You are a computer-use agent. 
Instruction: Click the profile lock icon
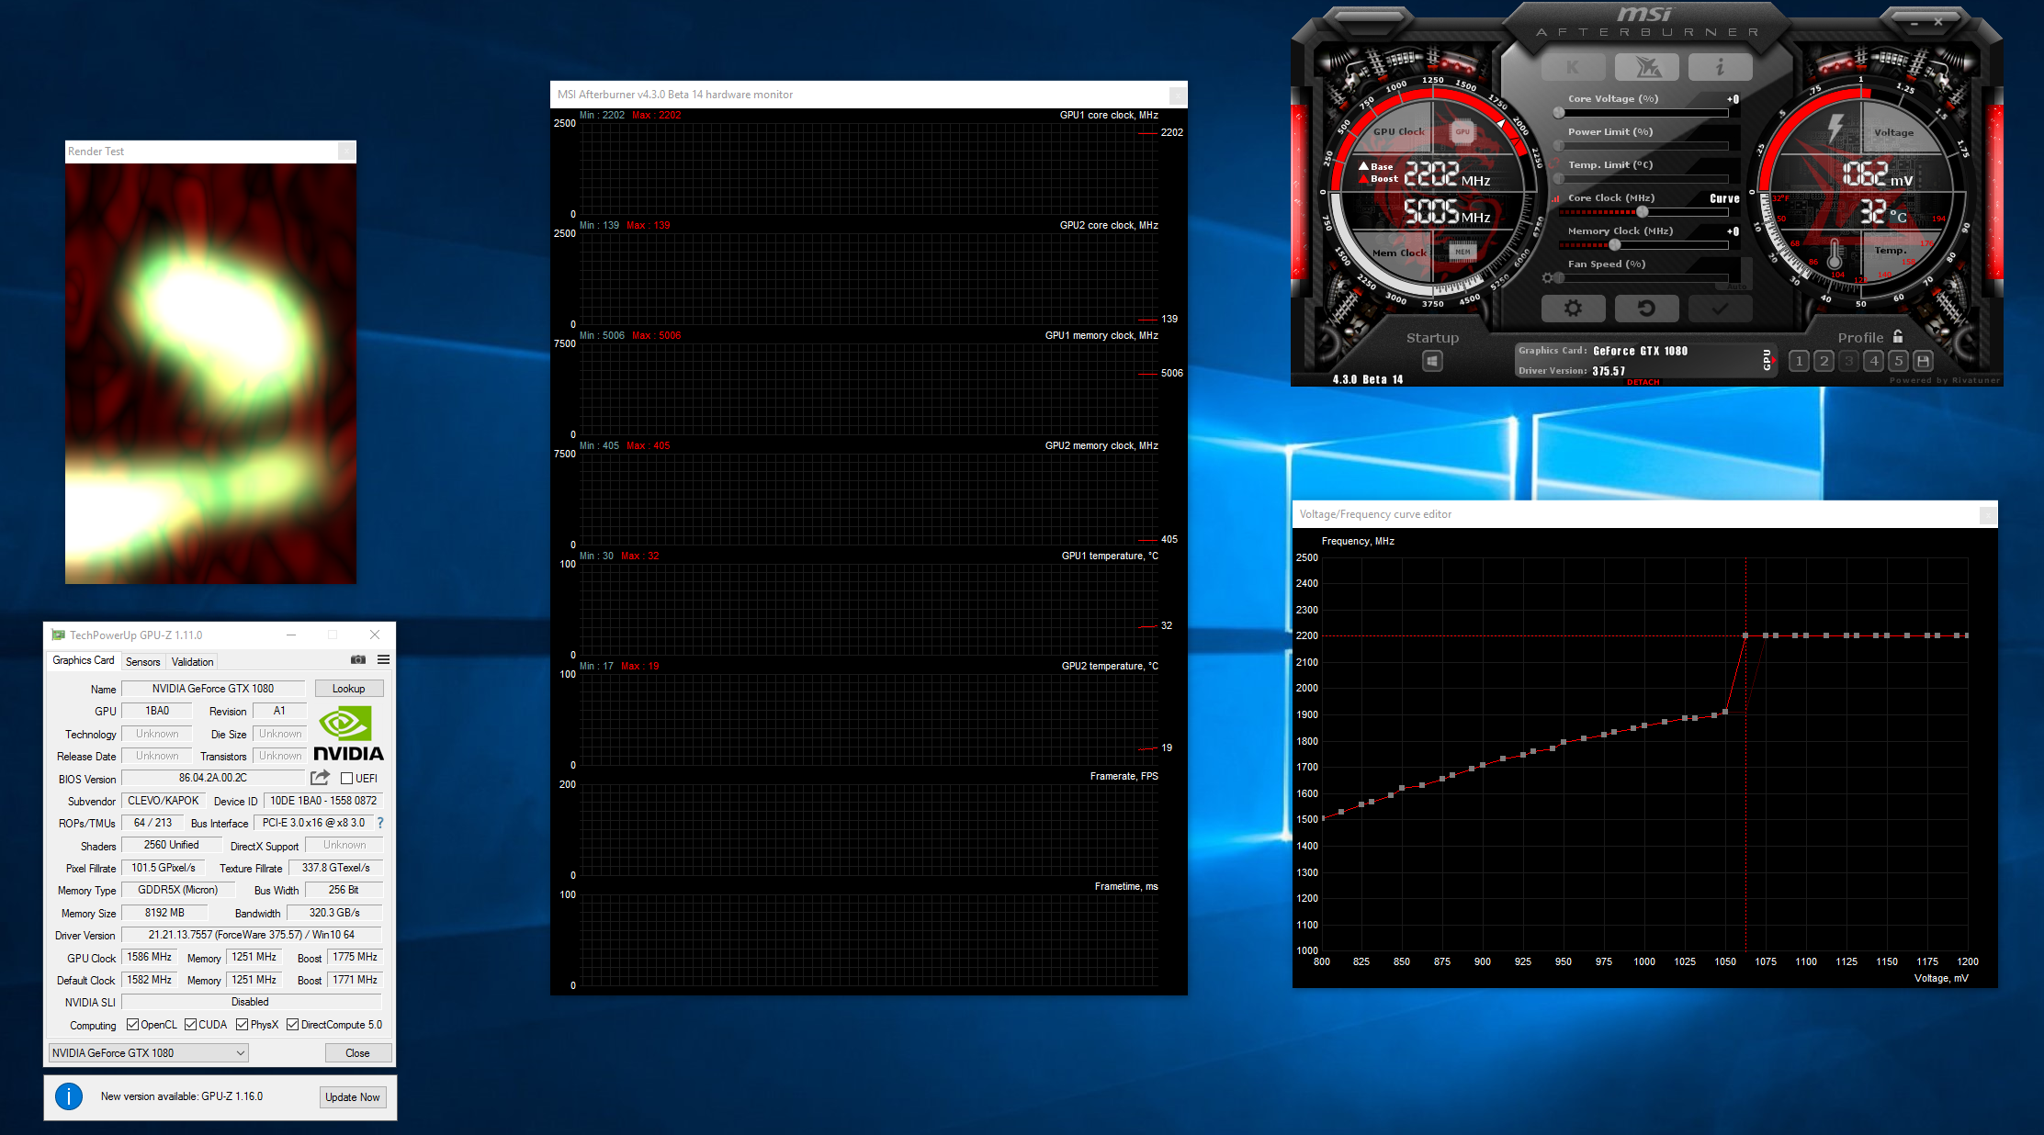[x=1898, y=337]
